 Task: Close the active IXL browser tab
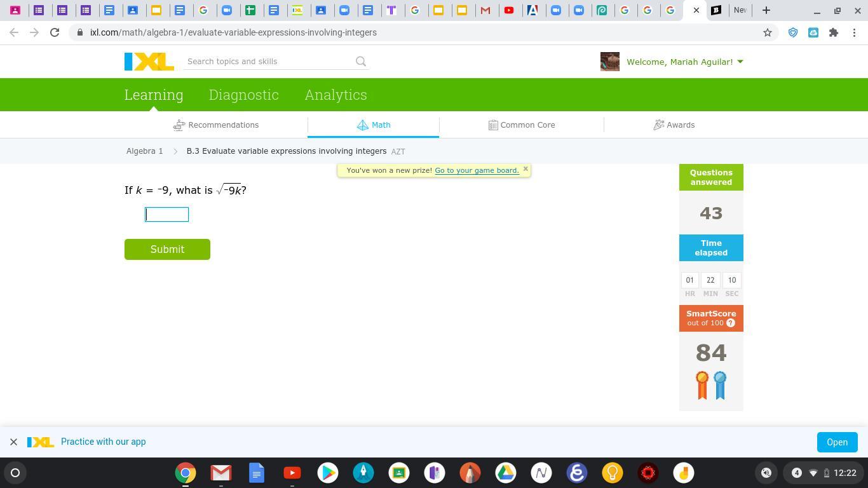(696, 10)
